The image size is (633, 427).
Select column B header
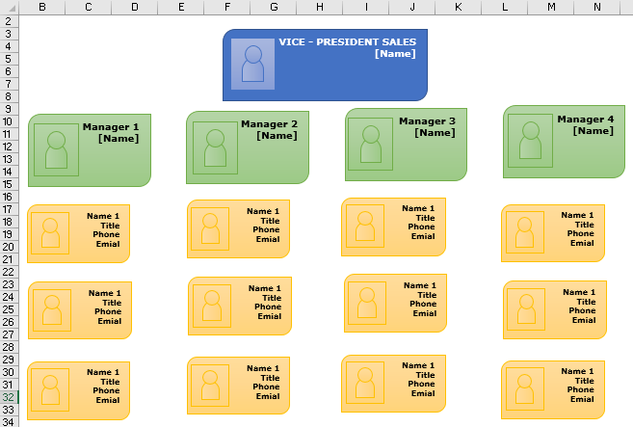click(42, 8)
